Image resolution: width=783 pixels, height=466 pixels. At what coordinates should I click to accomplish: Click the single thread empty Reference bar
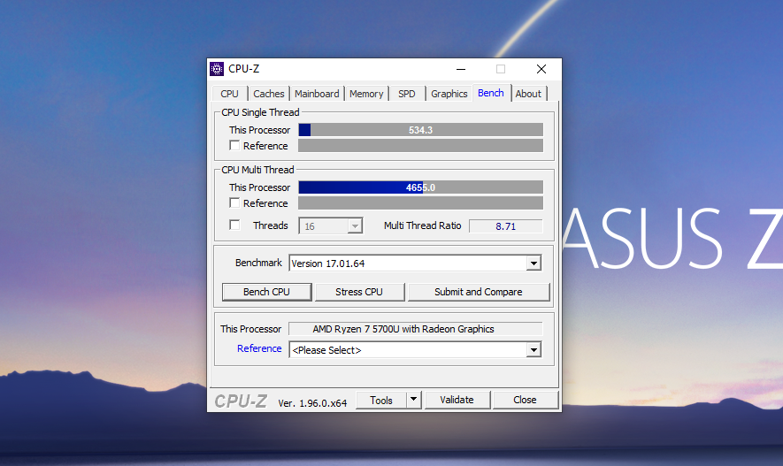[x=420, y=146]
